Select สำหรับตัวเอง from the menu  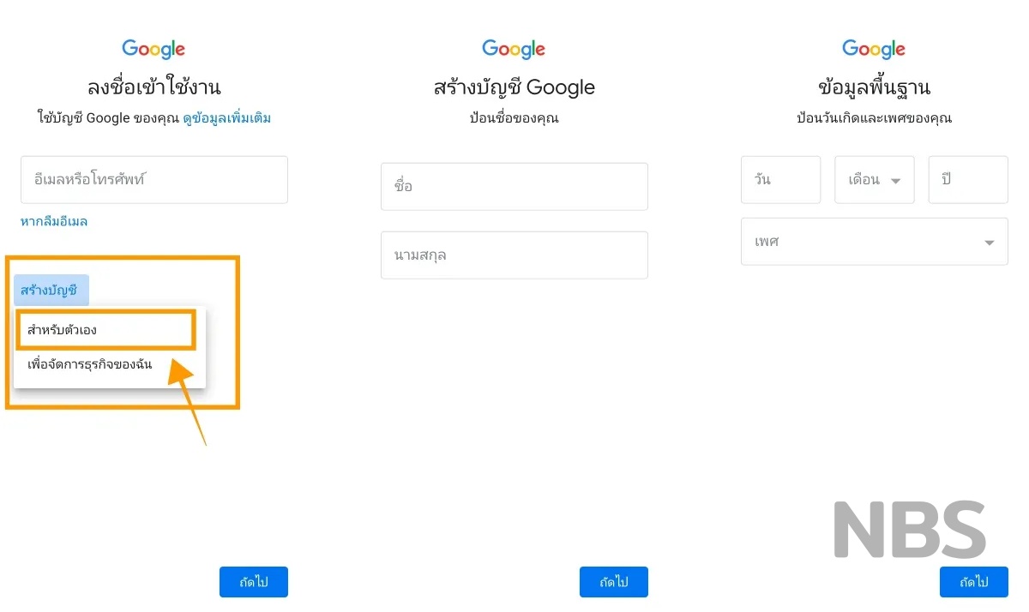click(106, 330)
